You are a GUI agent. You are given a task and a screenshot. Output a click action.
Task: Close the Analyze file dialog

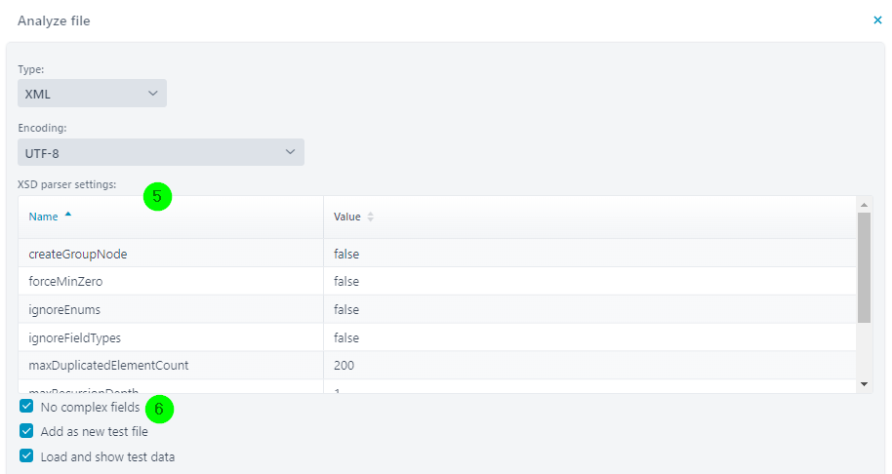(x=877, y=20)
